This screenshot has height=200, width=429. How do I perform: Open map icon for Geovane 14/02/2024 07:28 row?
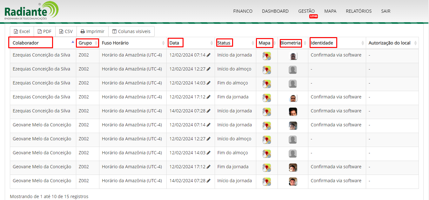(267, 182)
